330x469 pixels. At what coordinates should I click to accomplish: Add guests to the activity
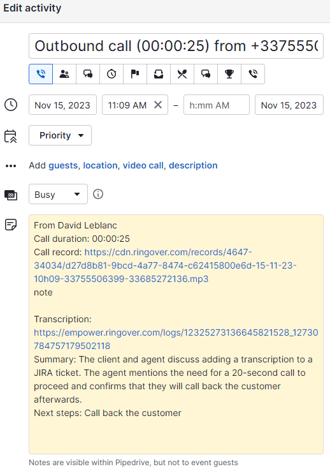pyautogui.click(x=63, y=165)
